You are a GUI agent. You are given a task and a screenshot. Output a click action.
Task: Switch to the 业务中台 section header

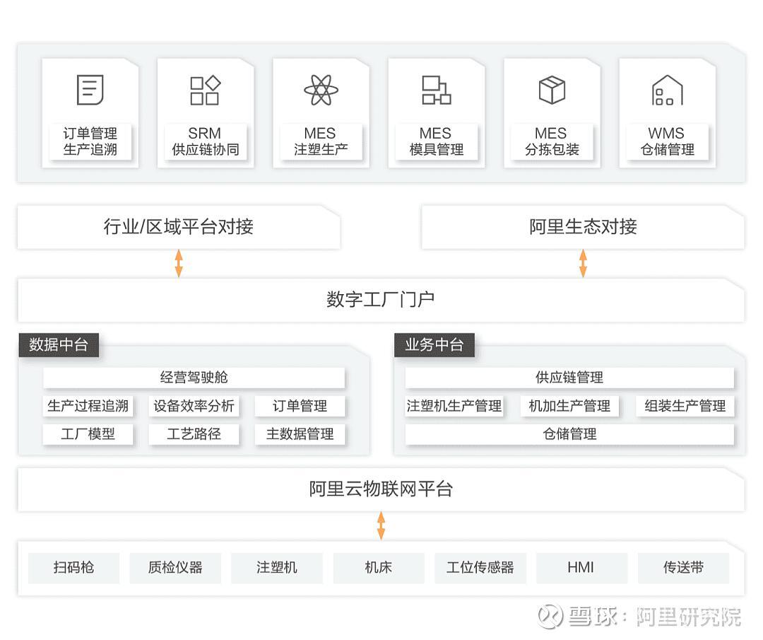click(x=434, y=345)
